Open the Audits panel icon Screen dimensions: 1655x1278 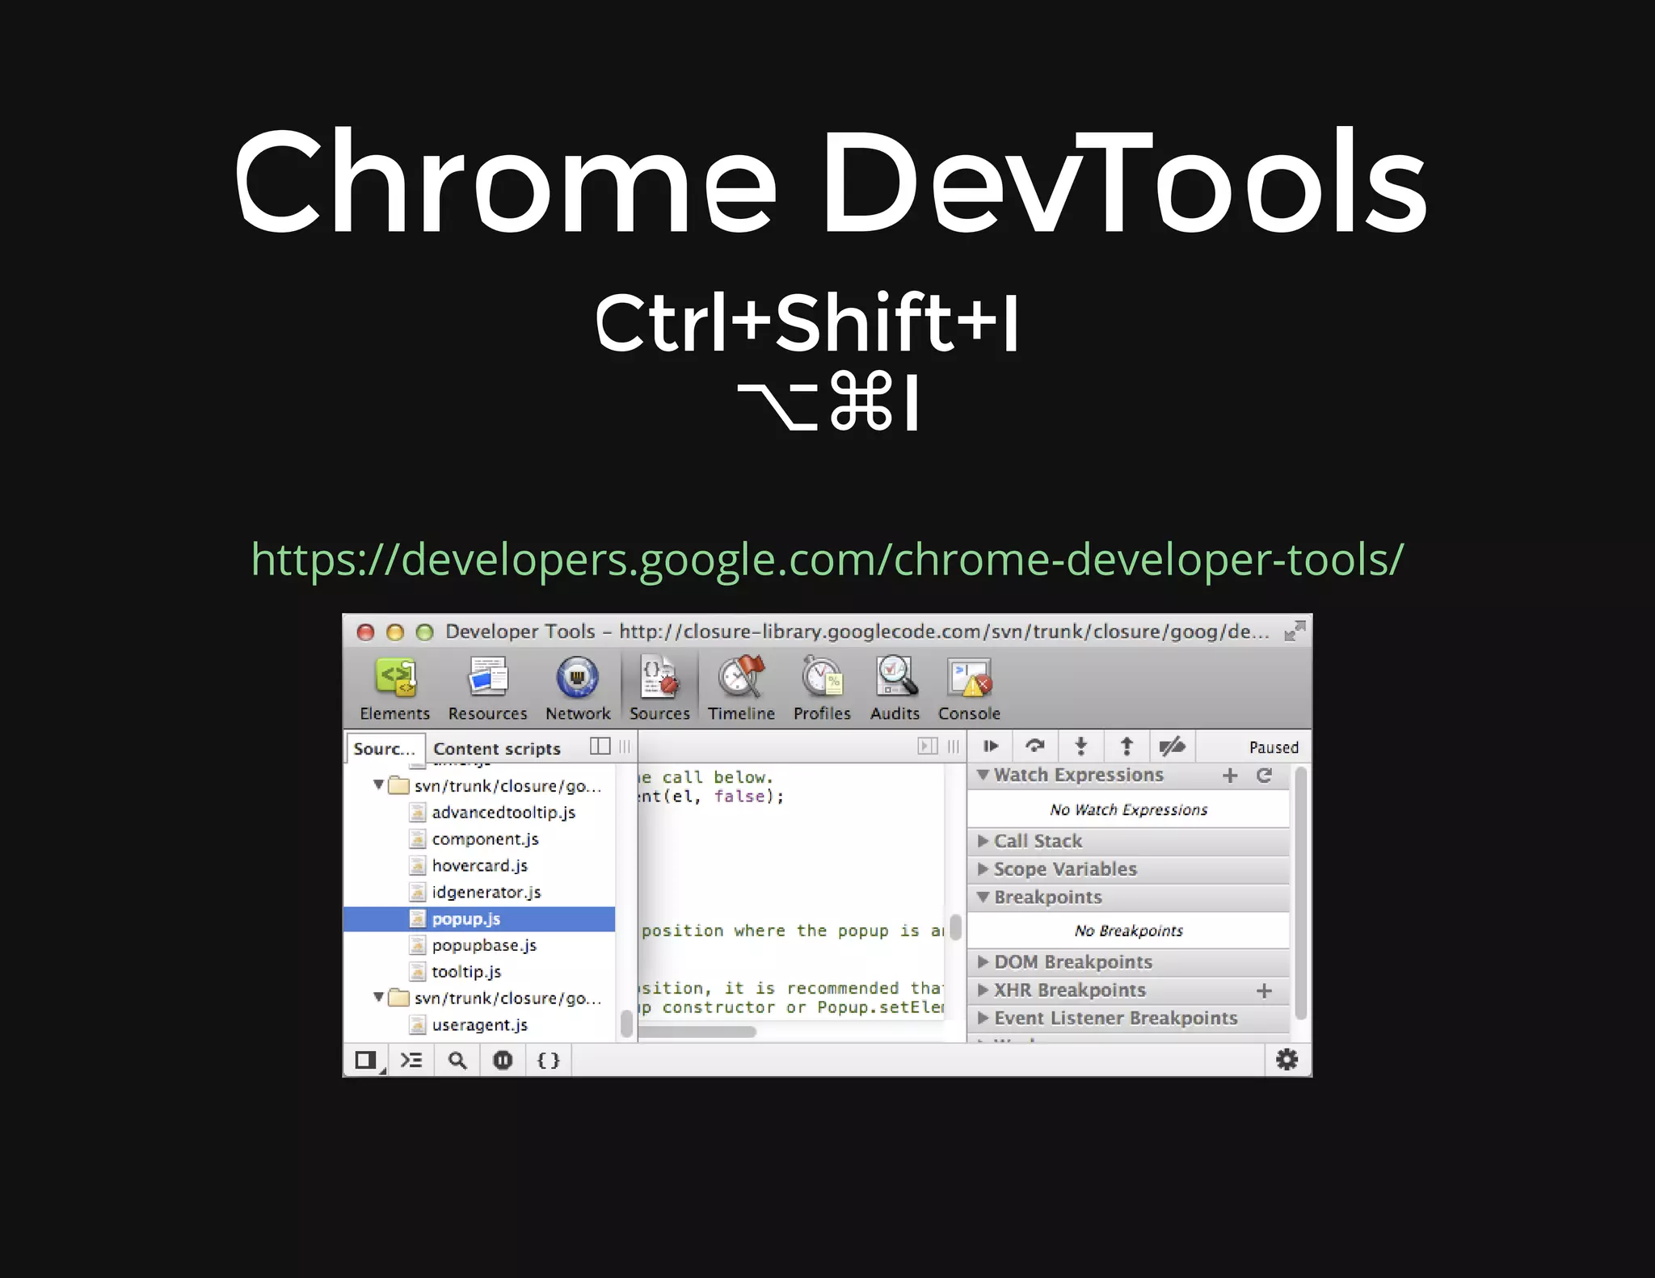[895, 677]
